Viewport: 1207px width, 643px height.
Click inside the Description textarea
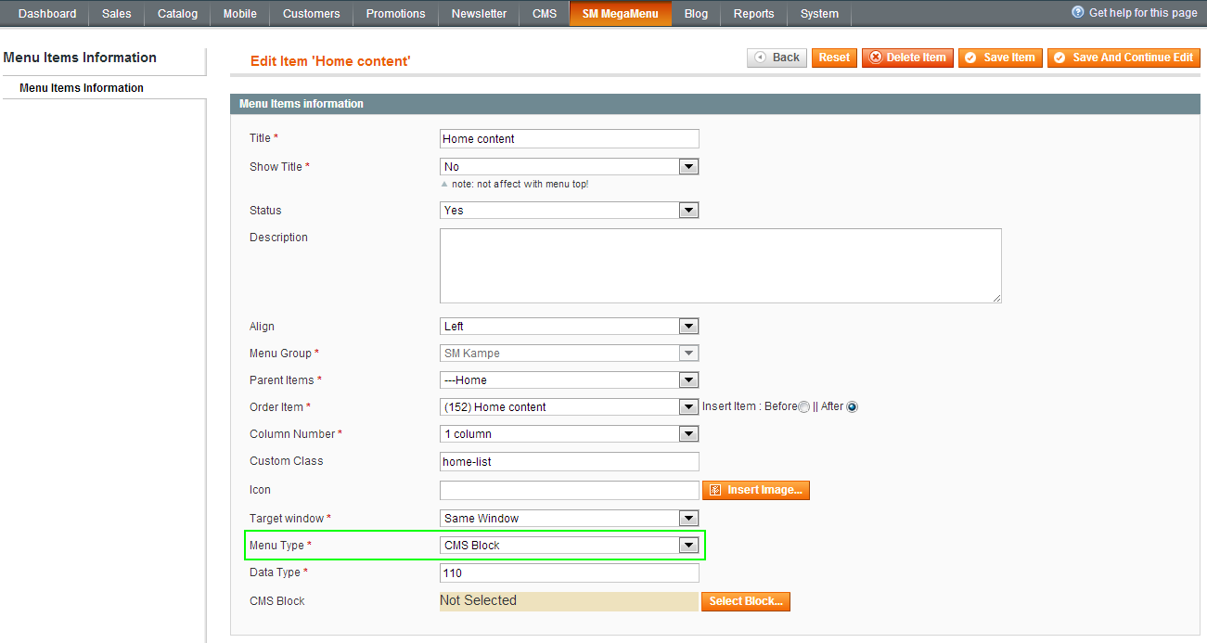click(721, 265)
